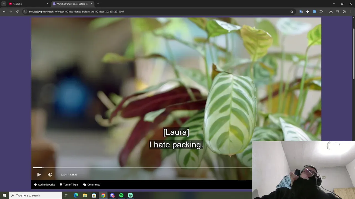Image resolution: width=355 pixels, height=199 pixels.
Task: Play the paused video
Action: point(39,175)
